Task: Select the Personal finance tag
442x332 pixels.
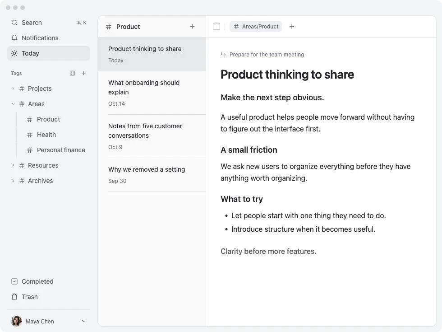Action: point(61,150)
